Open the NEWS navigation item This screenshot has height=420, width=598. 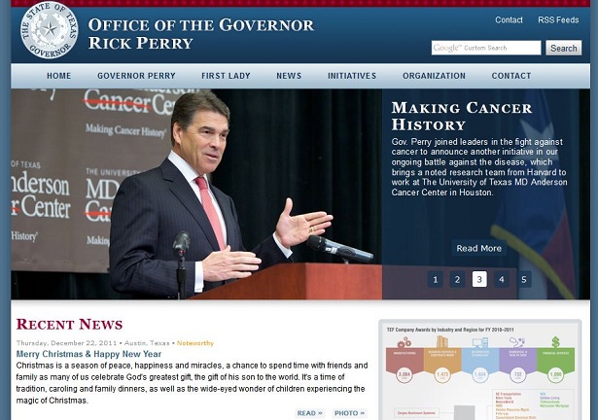[289, 76]
